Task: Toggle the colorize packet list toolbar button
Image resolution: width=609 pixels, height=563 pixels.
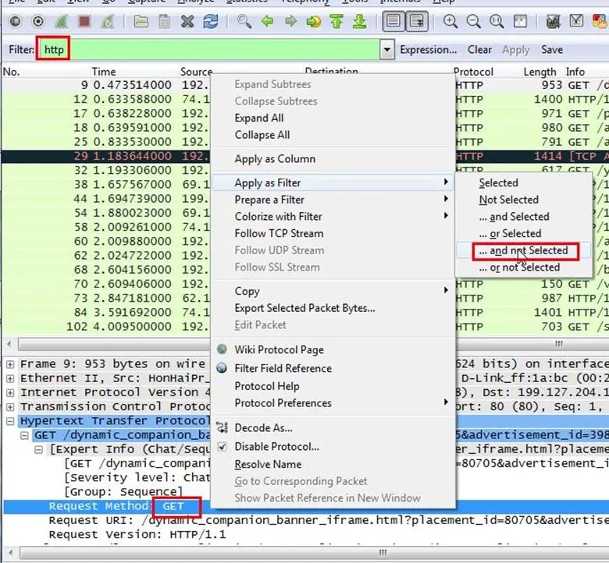Action: click(x=394, y=22)
